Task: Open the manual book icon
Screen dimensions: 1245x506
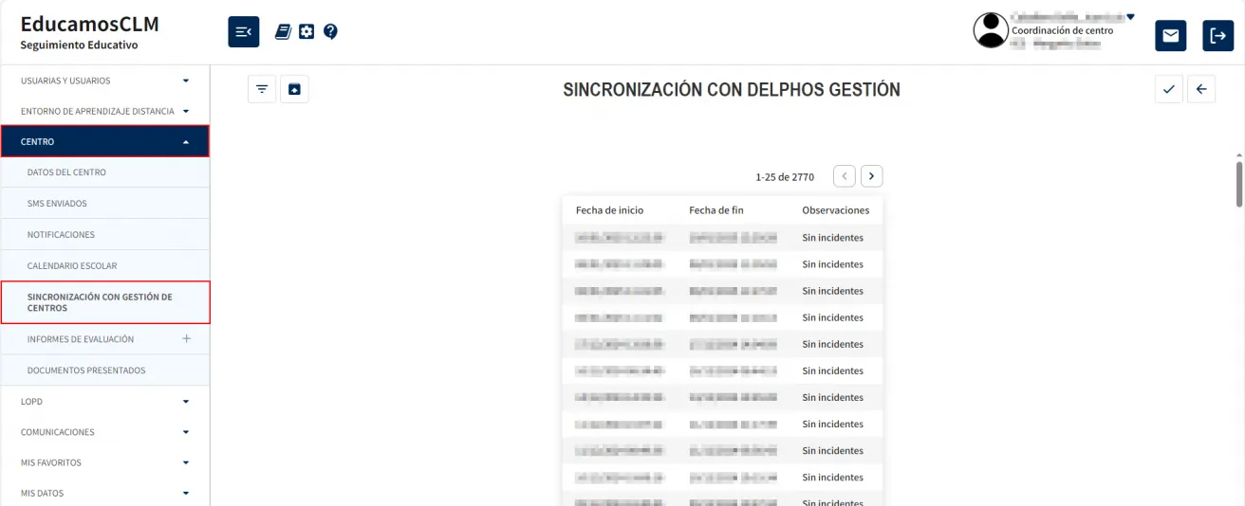Action: [x=283, y=32]
